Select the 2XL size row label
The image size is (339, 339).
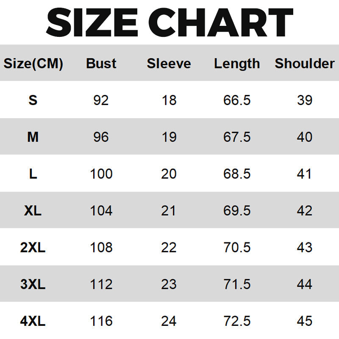coord(33,247)
